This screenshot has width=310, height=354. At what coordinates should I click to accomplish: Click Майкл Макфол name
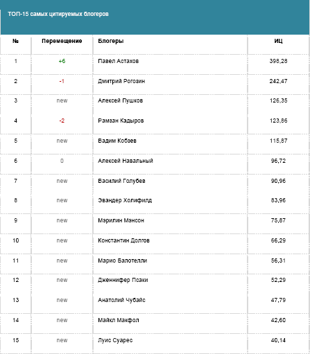tap(119, 320)
